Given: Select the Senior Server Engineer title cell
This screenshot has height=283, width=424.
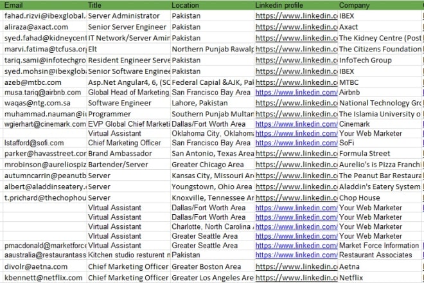Looking at the screenshot, I should pos(128,27).
